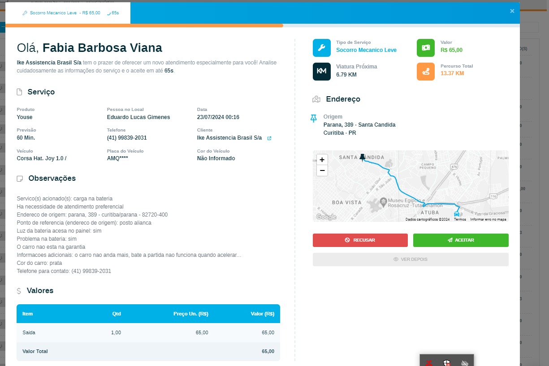Click the 6.79 KM Viatura Próxima value
The height and width of the screenshot is (366, 549).
(x=346, y=75)
